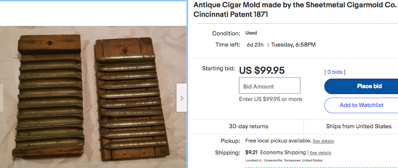Click the 30-day returns label
This screenshot has height=168, width=398.
pos(248,126)
